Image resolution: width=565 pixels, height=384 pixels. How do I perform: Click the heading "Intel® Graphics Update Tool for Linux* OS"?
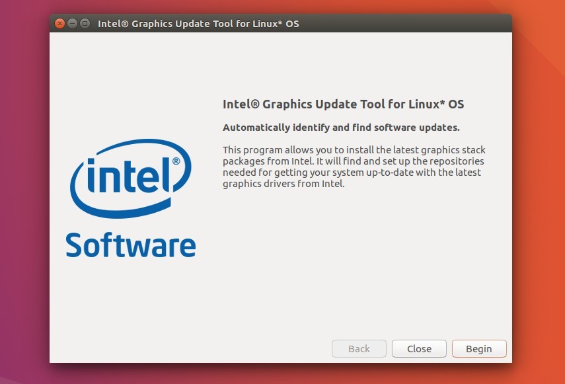coord(343,104)
